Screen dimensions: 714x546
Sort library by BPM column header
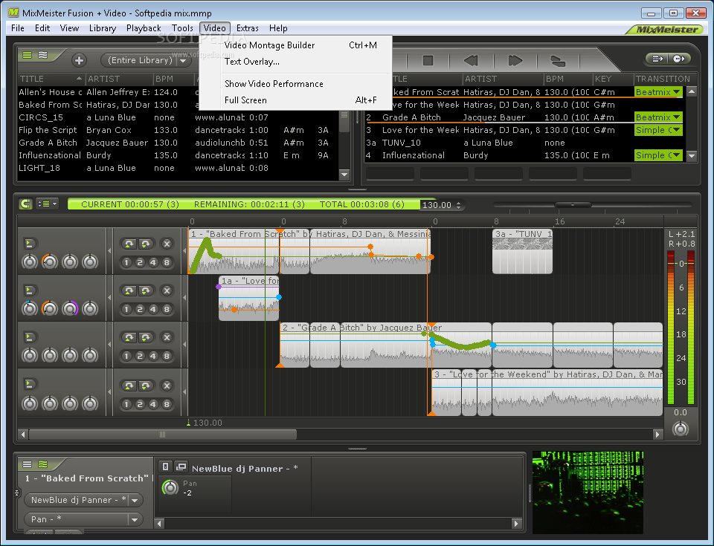point(173,79)
